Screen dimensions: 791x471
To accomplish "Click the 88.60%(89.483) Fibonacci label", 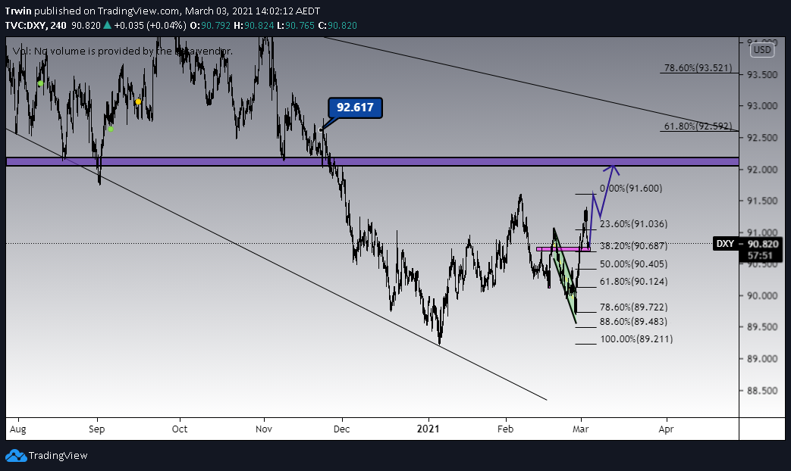I will pyautogui.click(x=633, y=321).
